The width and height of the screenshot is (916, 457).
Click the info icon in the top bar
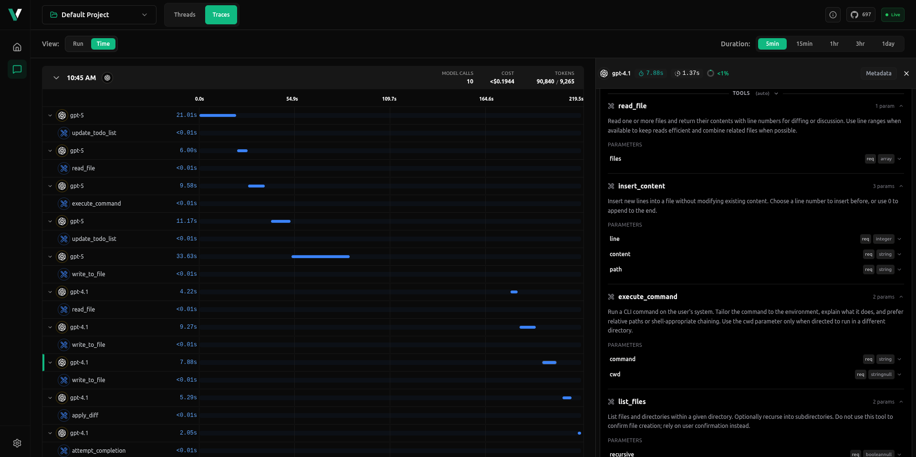[x=833, y=15]
